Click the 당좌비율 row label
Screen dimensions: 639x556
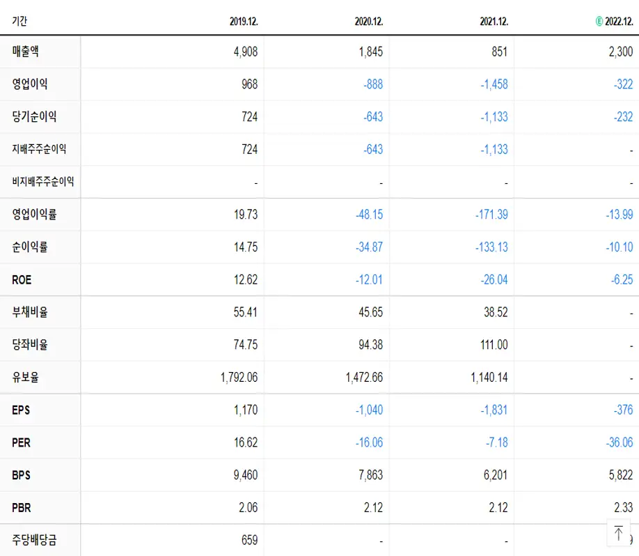click(30, 345)
